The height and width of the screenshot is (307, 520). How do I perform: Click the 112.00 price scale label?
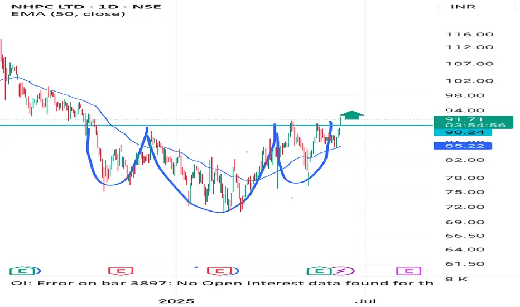469,47
